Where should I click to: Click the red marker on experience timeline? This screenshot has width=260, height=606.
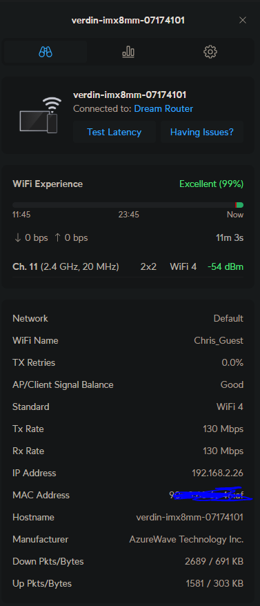tap(236, 205)
